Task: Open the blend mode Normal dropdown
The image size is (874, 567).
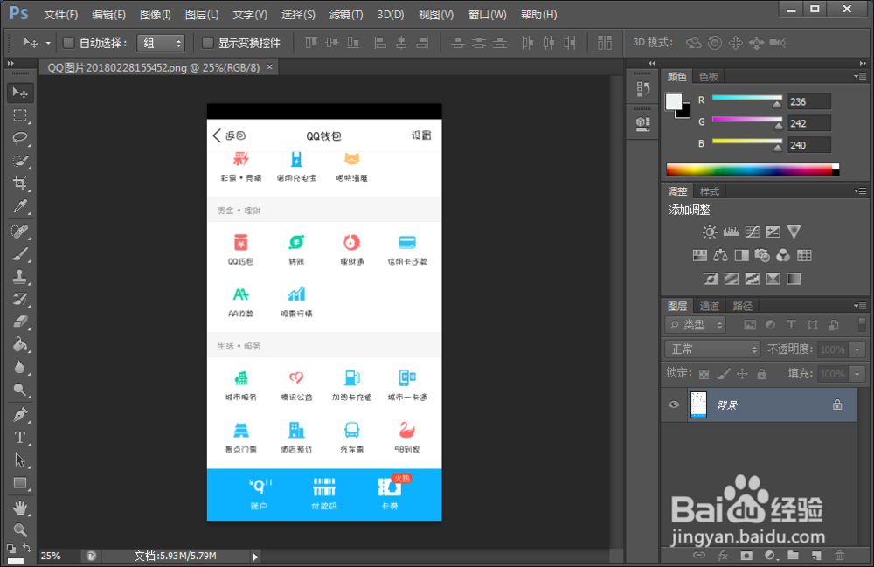Action: [712, 349]
